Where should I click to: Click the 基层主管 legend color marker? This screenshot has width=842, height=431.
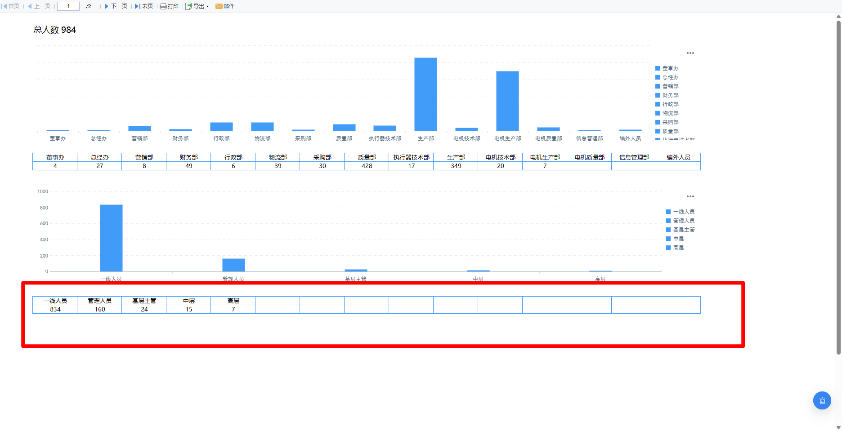(668, 230)
